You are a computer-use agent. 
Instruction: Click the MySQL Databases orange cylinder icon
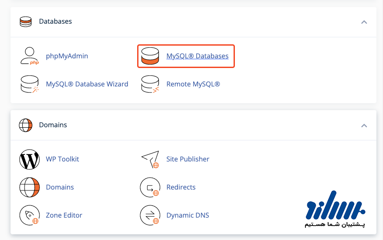[150, 56]
